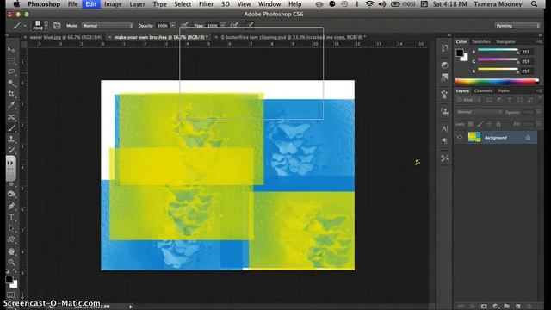Select the Custom Shape tool
Screen dimensions: 551x310
pos(11,239)
